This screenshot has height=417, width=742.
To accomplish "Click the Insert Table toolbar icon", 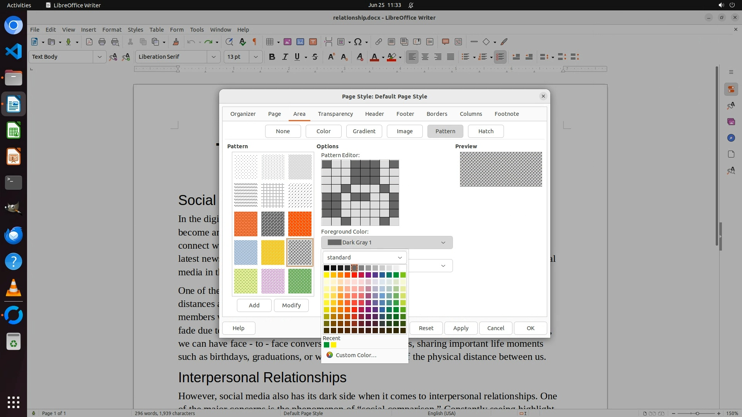I will (270, 42).
